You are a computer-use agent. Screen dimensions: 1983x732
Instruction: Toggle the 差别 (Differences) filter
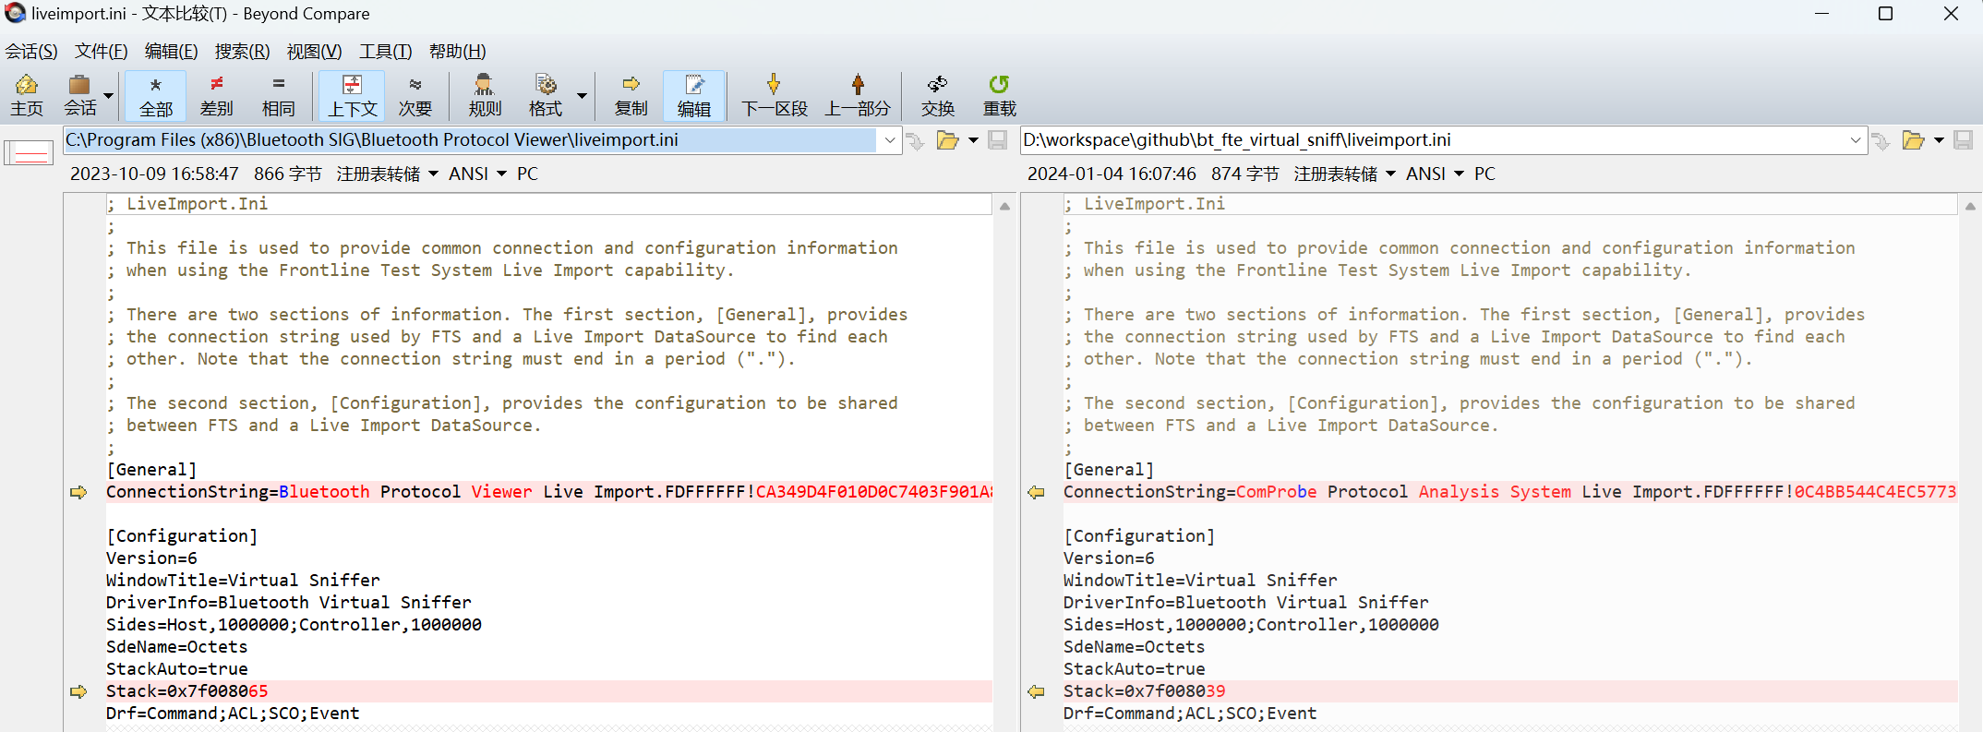(217, 96)
